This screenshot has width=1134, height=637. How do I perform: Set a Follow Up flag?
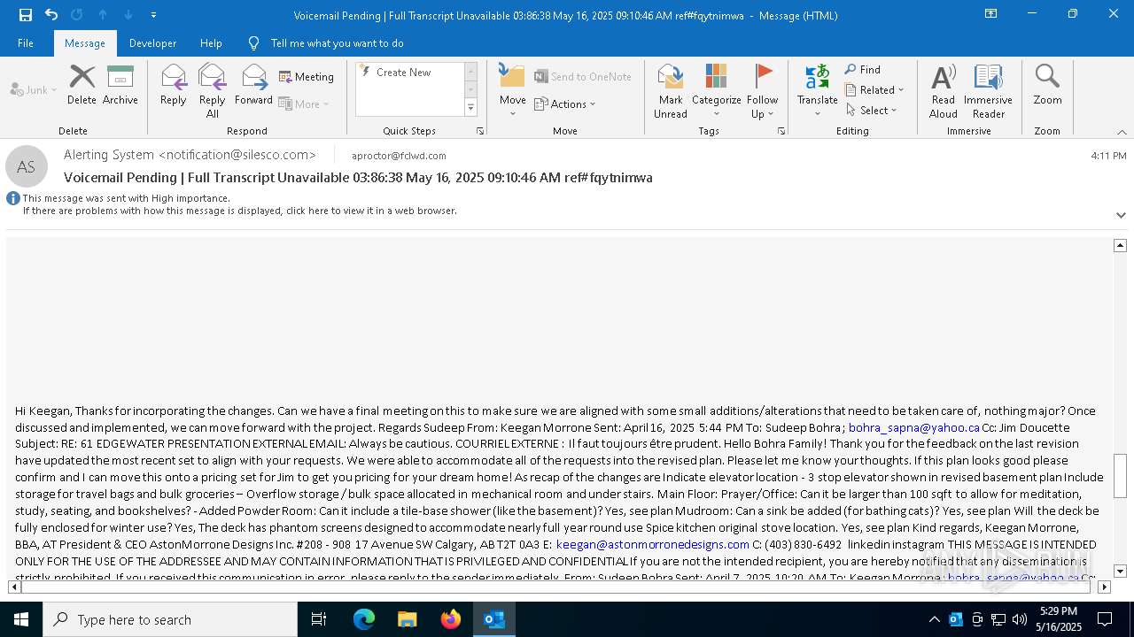click(763, 91)
